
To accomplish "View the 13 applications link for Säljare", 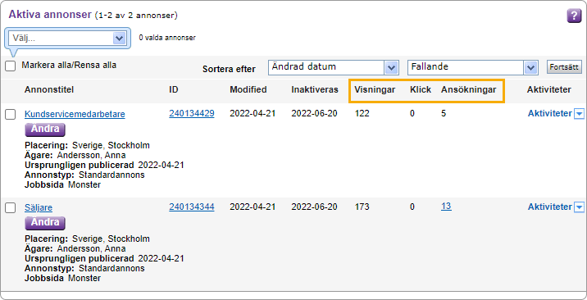I will click(446, 207).
